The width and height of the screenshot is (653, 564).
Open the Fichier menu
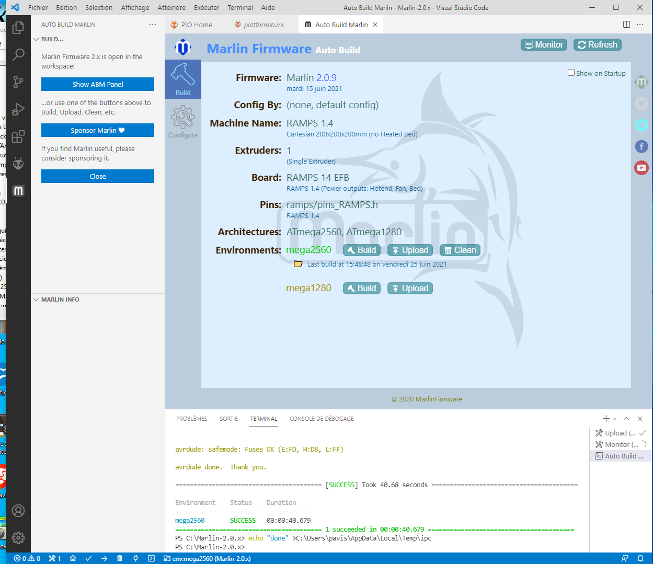(38, 7)
